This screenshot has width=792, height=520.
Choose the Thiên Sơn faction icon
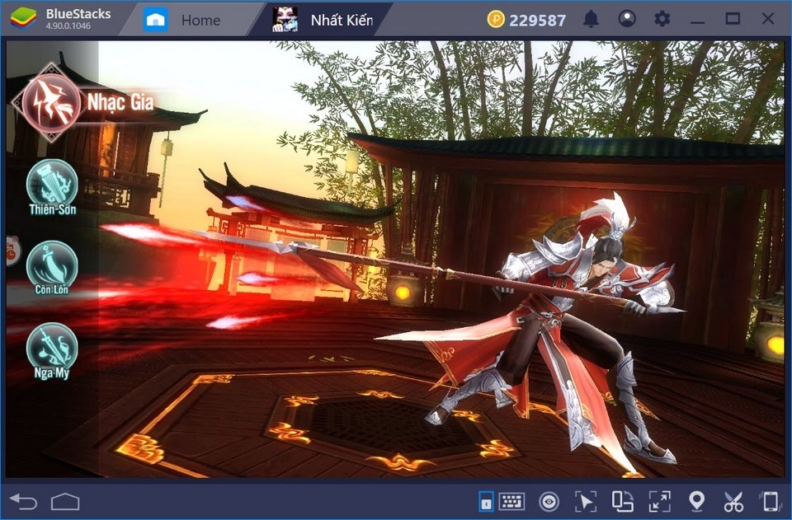(52, 184)
